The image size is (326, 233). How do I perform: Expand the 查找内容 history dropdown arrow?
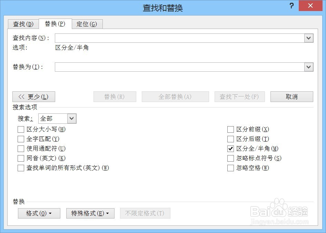coord(309,38)
